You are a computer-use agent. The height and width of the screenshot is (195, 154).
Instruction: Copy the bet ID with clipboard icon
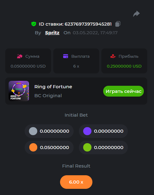[x=118, y=24]
